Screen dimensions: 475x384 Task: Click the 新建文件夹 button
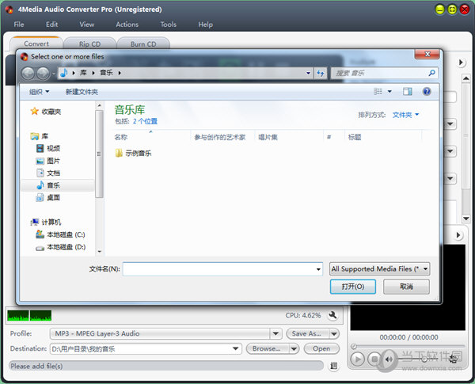(82, 92)
